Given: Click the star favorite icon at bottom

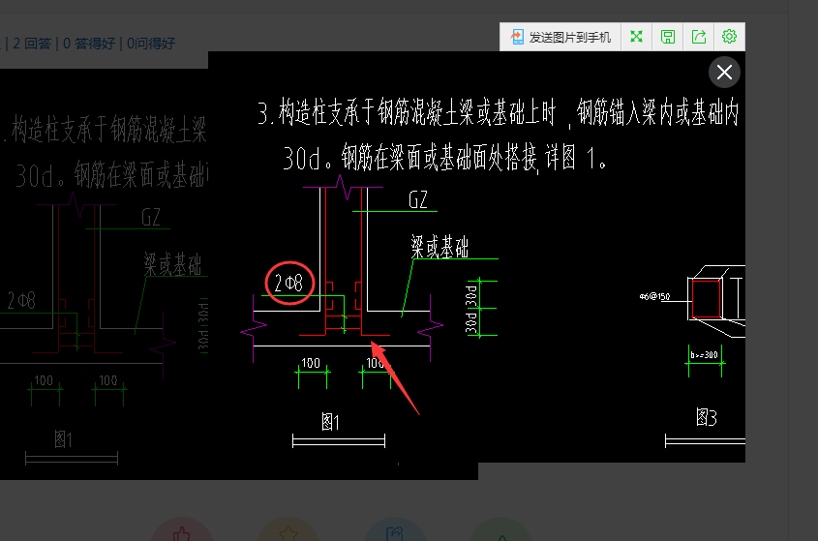Looking at the screenshot, I should point(288,532).
